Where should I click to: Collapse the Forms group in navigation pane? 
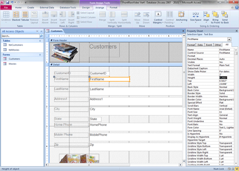(40, 55)
